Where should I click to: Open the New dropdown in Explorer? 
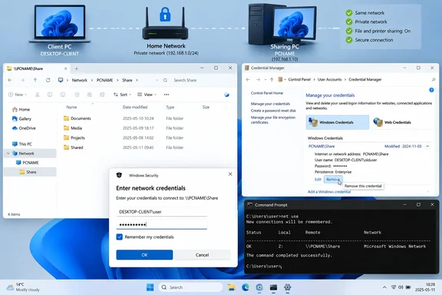[18, 94]
